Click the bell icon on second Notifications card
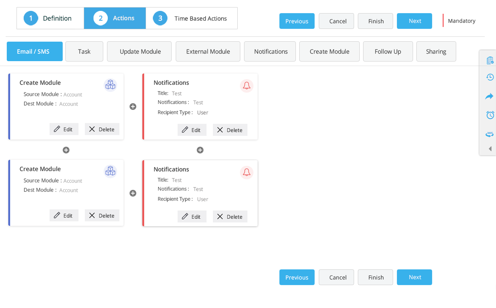Screen dimensions: 496x308 (247, 172)
